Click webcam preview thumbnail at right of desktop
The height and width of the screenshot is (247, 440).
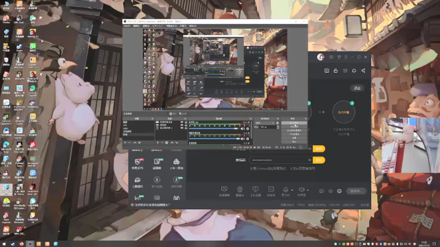click(x=411, y=145)
